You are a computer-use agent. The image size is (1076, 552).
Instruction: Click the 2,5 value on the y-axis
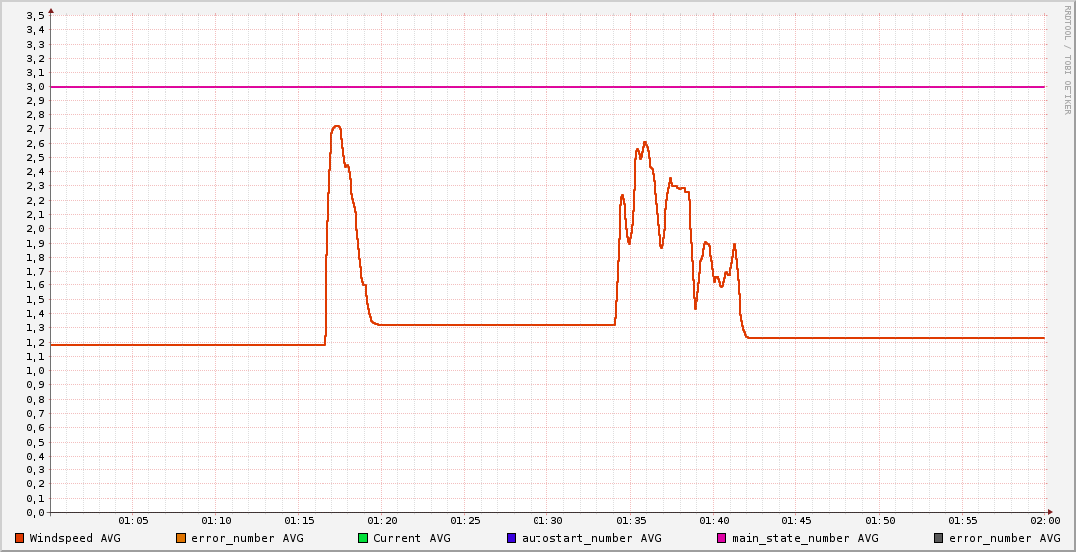point(37,157)
